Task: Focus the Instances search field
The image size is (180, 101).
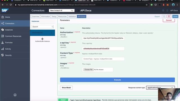Action: (x=42, y=27)
